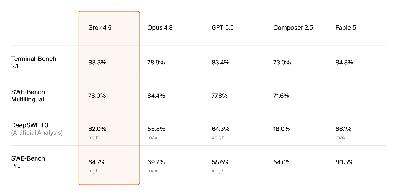Screen dimensions: 398x196
Task: Select Opus 4.8's 84.4% Multilingual score
Action: (156, 96)
